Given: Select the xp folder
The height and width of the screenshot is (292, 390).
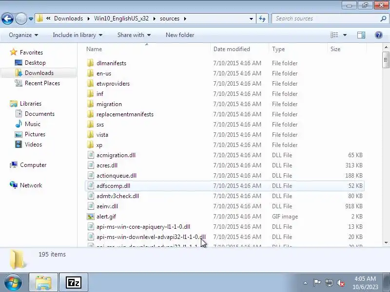Looking at the screenshot, I should (99, 145).
